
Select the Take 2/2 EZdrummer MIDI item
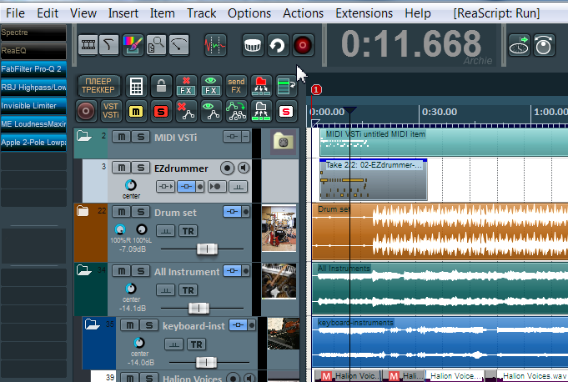click(x=374, y=179)
